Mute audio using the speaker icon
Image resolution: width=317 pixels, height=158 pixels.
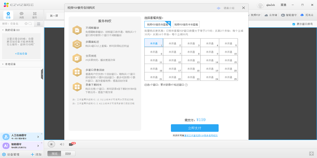[62, 144]
